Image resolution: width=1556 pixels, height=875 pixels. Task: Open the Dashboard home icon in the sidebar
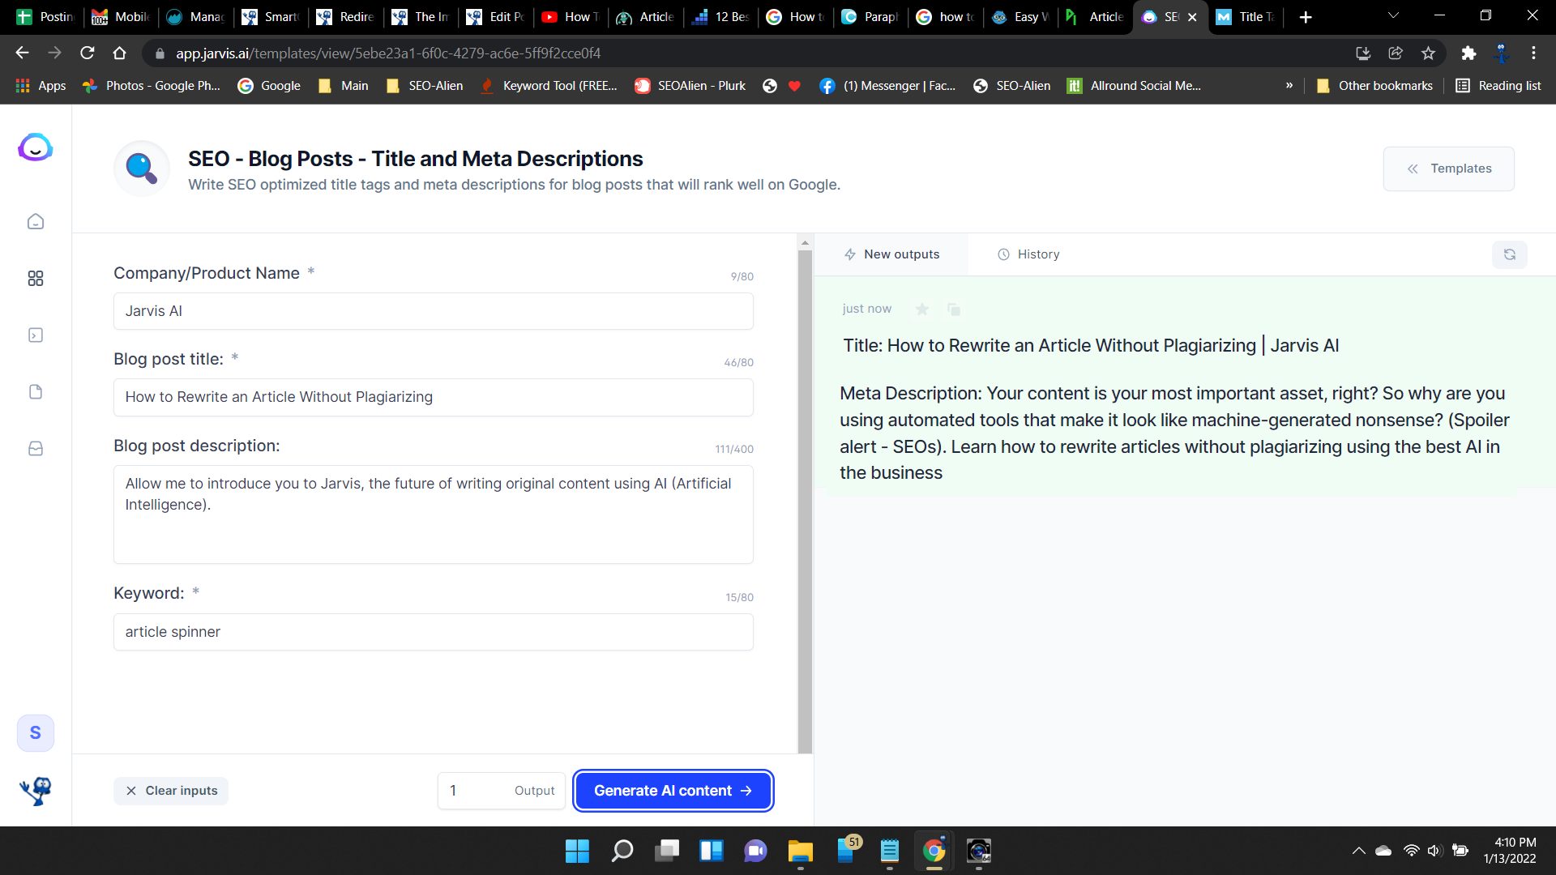tap(36, 221)
